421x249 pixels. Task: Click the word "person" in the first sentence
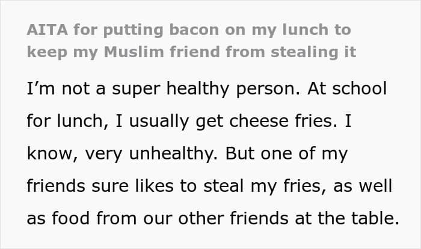tap(262, 89)
